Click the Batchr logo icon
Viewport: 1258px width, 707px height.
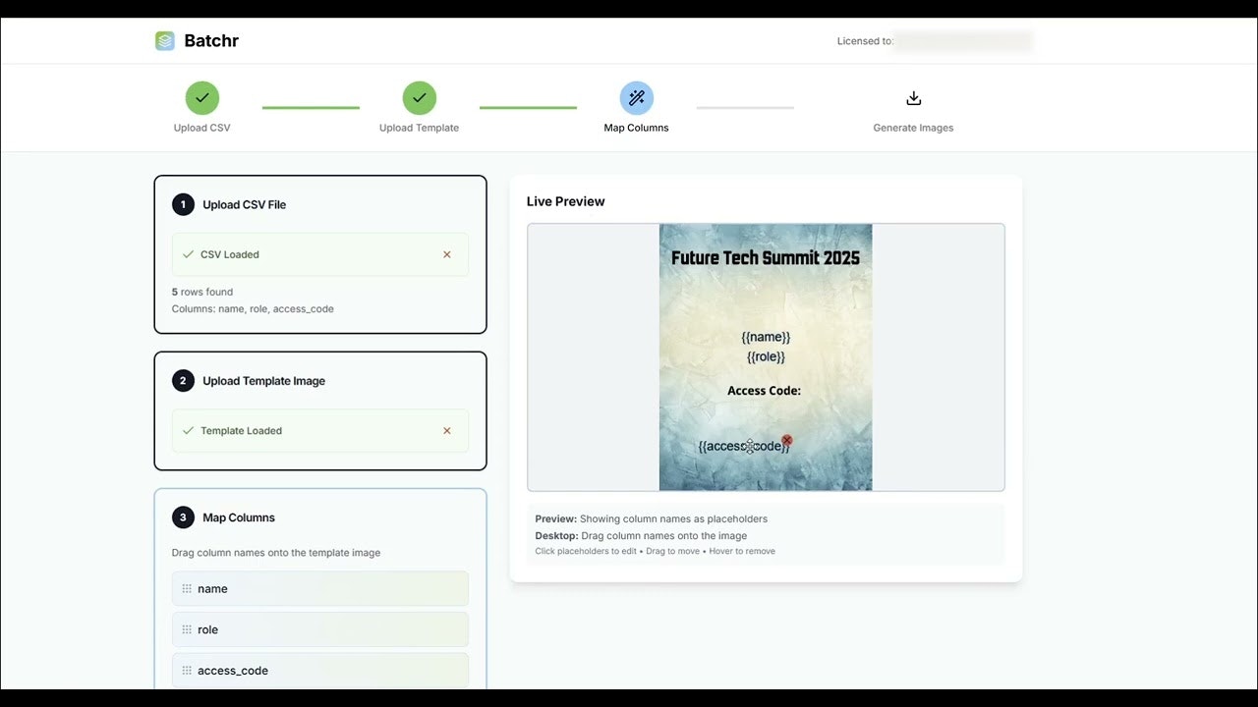click(165, 41)
